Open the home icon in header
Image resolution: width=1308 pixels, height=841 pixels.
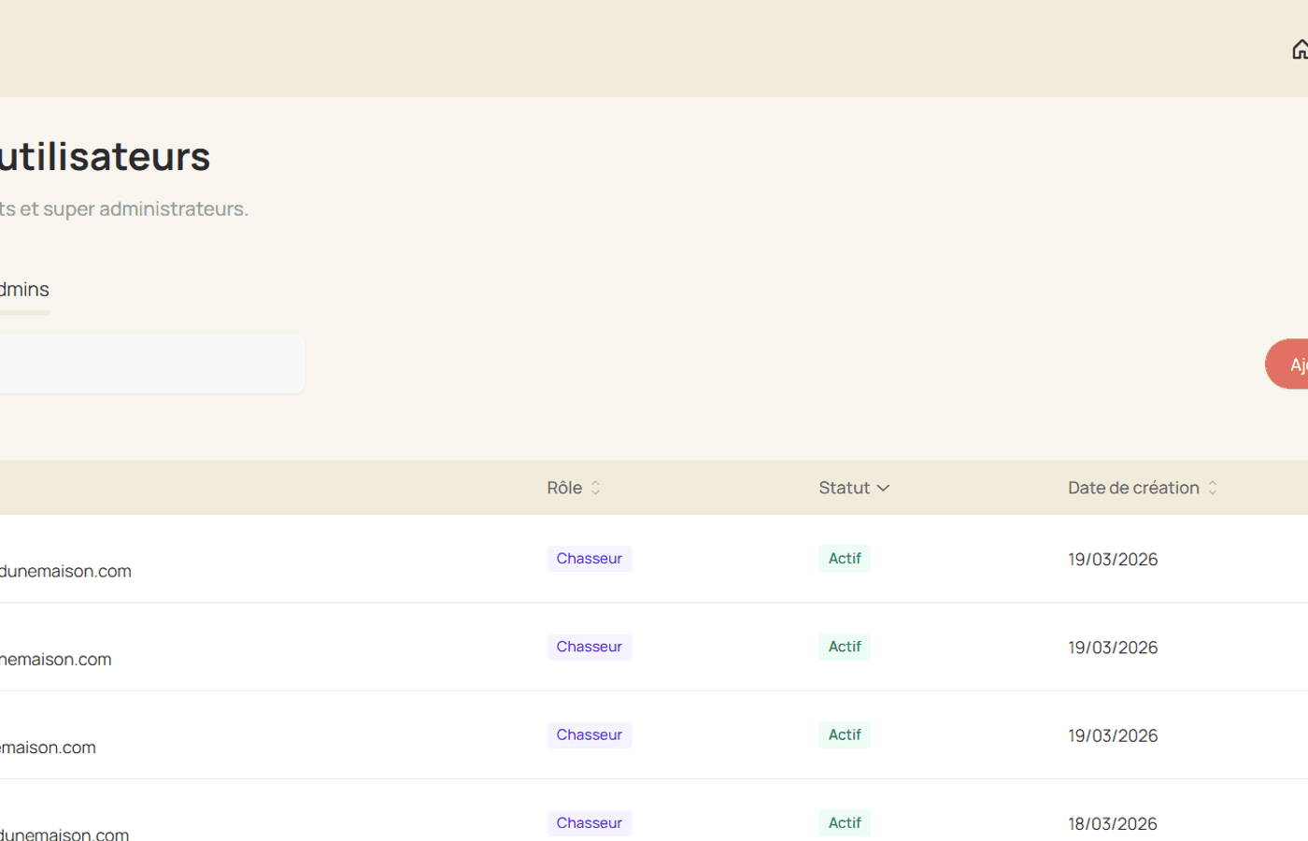[1300, 50]
